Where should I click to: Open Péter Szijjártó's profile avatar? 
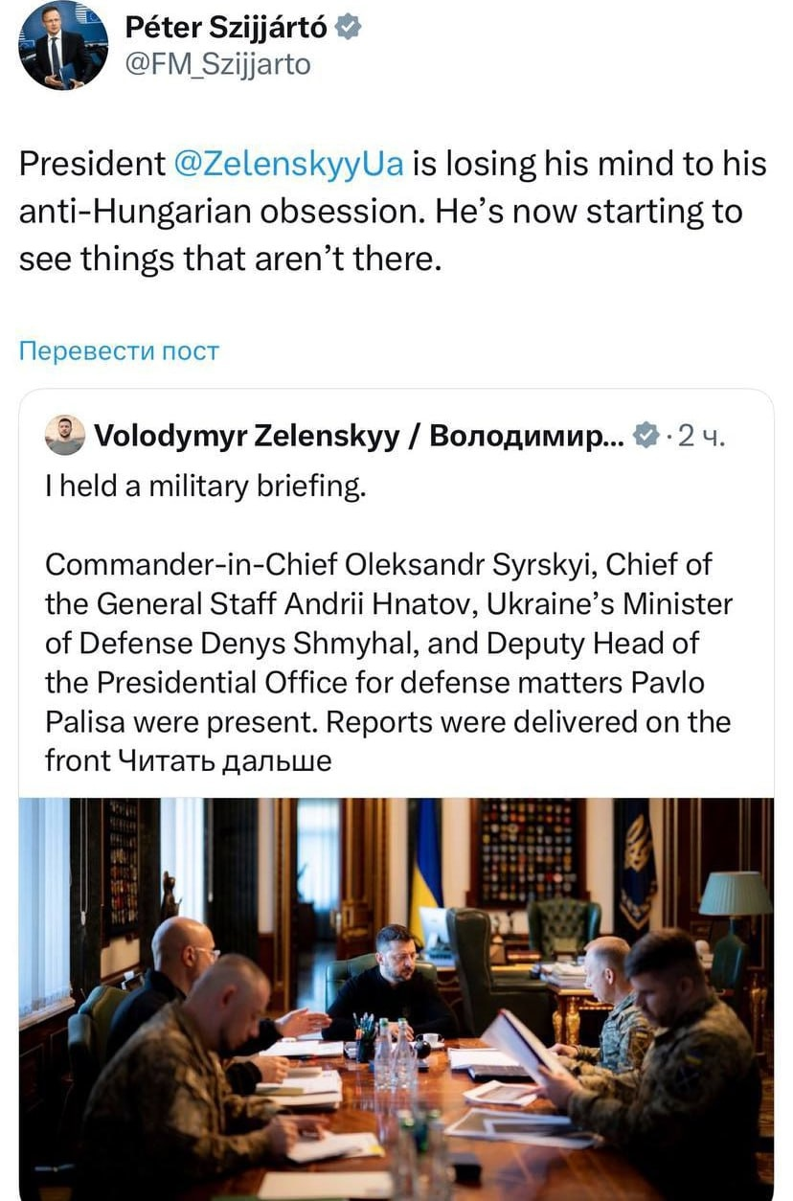(x=63, y=45)
